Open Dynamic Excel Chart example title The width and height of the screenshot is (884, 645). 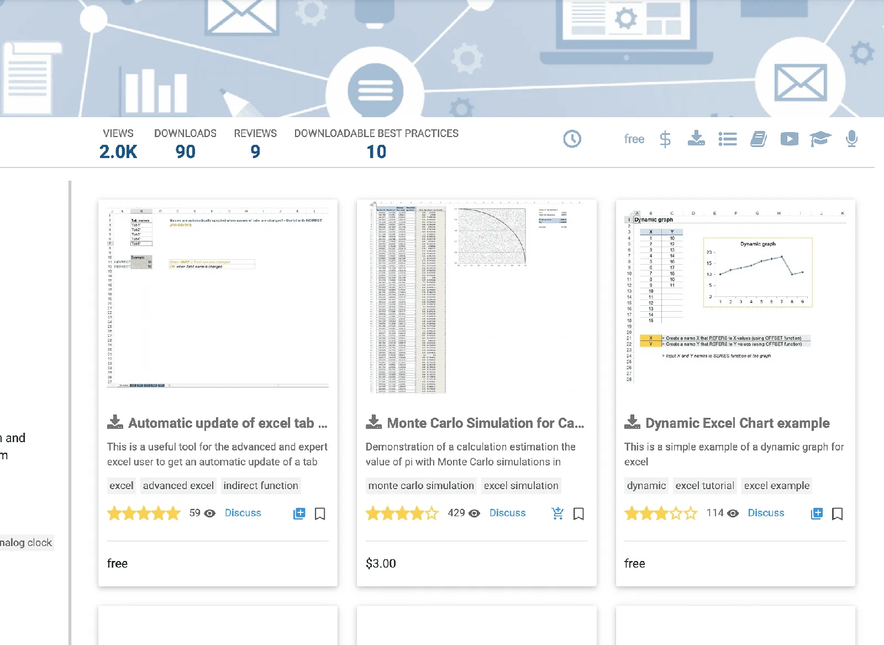738,423
